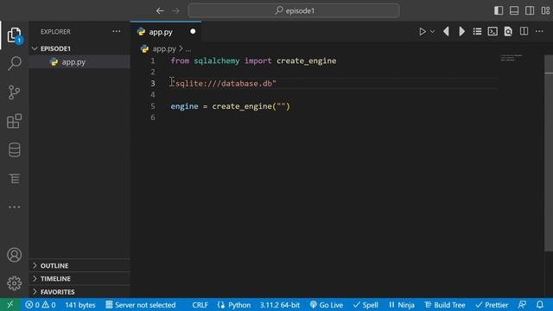Open the Database view icon
Screen dimensions: 553x311
[x=14, y=149]
